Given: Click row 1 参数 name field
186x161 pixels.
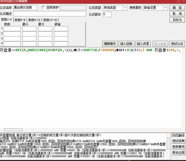Looking at the screenshot, I should coord(12,29).
